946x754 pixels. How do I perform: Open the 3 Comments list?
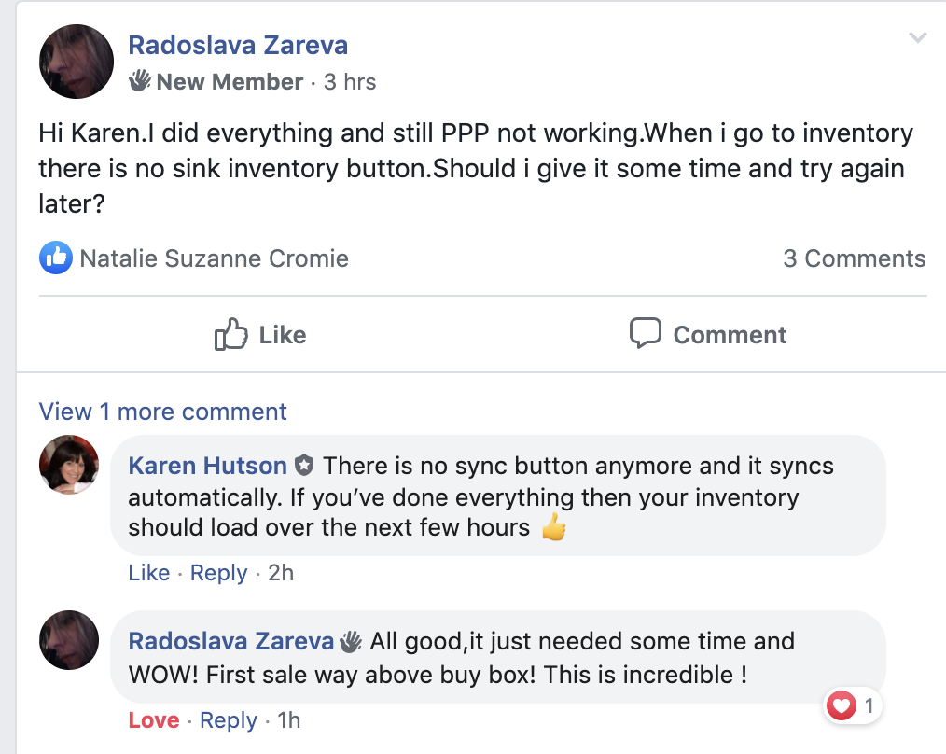[855, 258]
